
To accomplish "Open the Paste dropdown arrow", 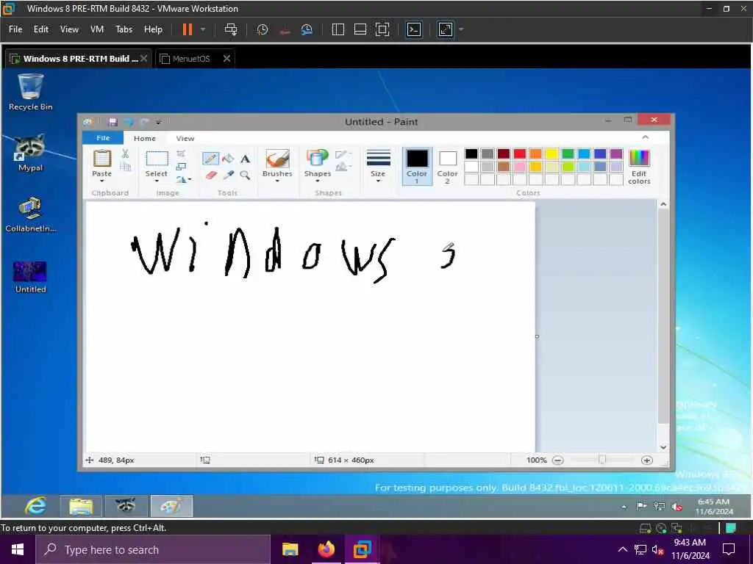I will coord(101,181).
